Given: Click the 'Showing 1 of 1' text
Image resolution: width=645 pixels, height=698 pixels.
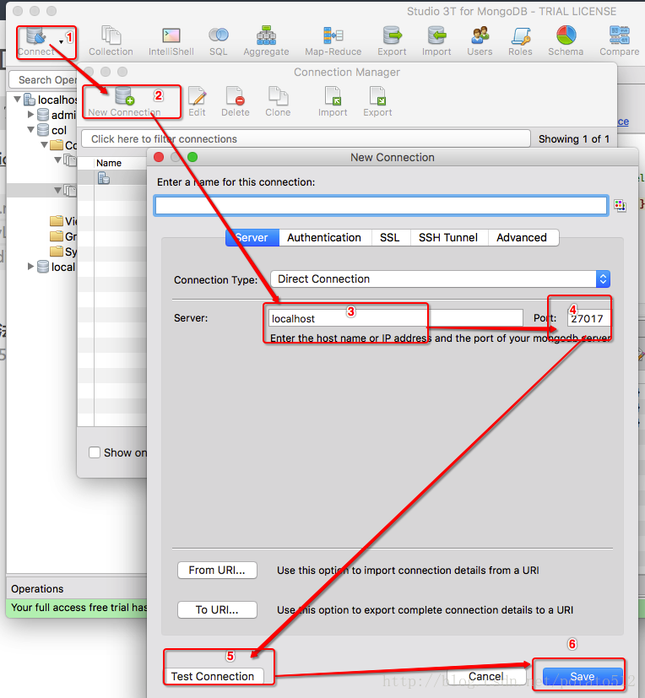Looking at the screenshot, I should click(x=574, y=139).
